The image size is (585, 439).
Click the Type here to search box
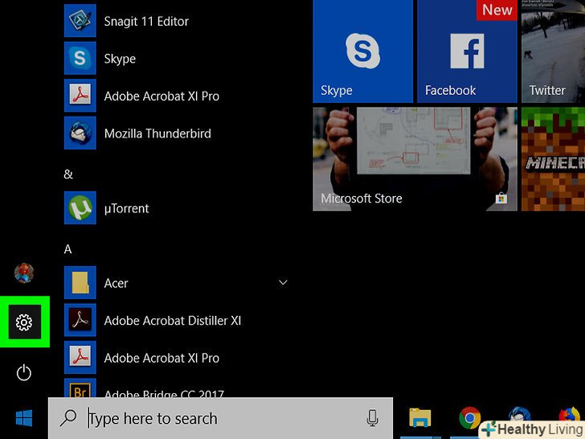[217, 418]
